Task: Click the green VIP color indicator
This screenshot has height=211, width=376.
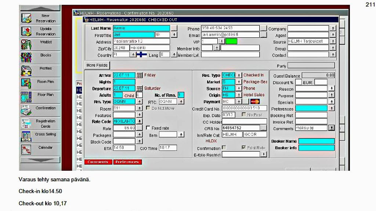Action: pos(231,41)
